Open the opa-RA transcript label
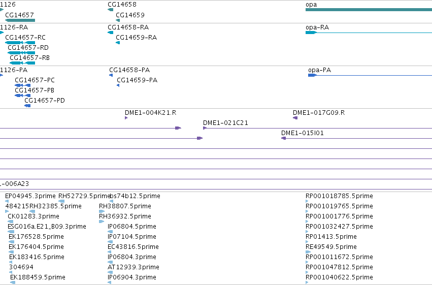432x285 pixels. [x=317, y=27]
